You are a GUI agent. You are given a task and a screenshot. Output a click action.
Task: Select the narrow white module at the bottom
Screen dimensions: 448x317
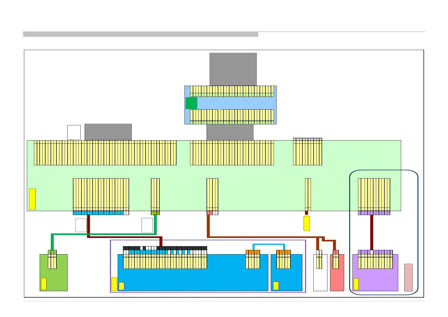(x=320, y=279)
